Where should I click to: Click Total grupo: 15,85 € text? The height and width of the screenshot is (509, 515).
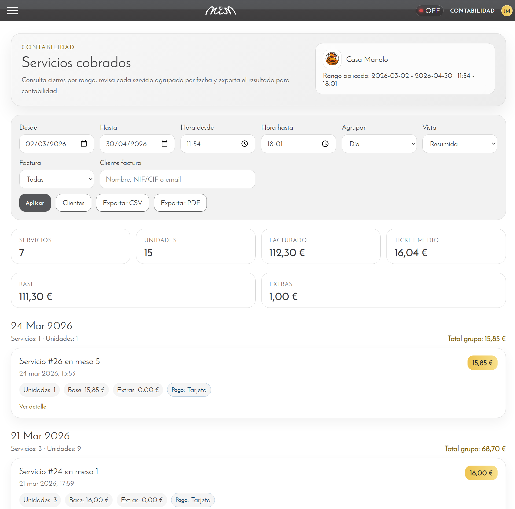pos(476,339)
